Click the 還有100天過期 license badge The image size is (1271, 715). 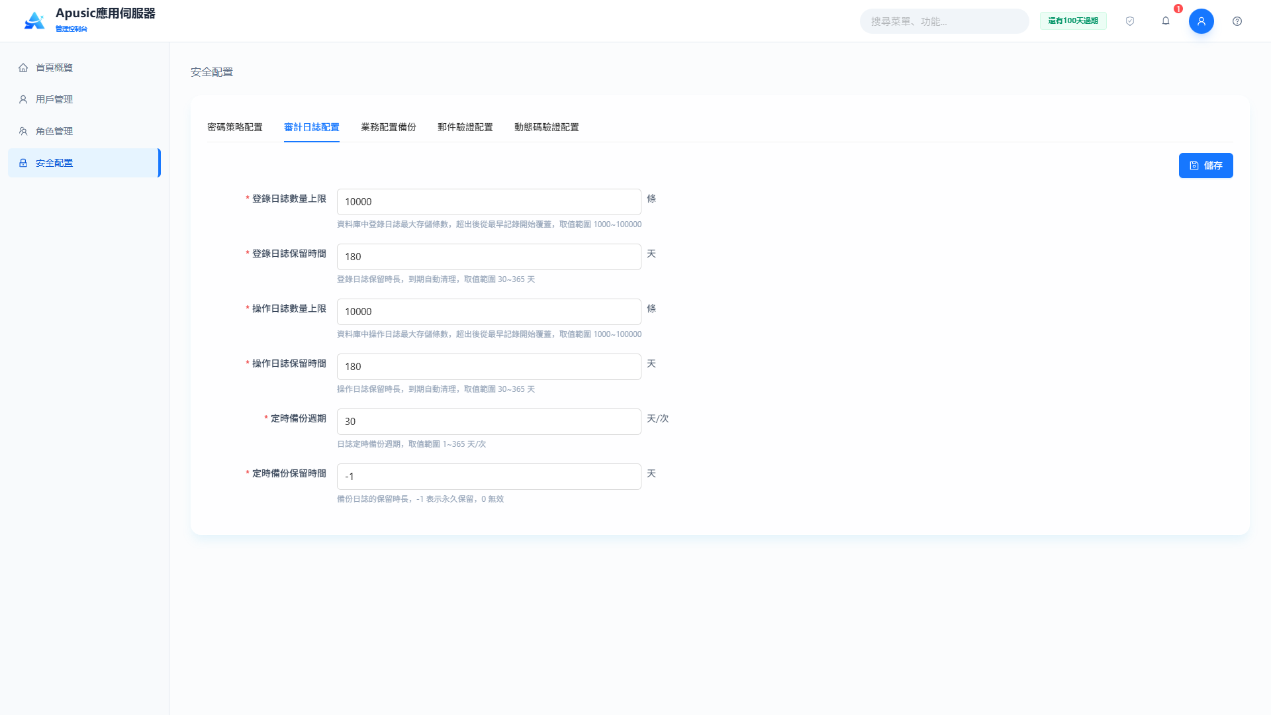1073,21
